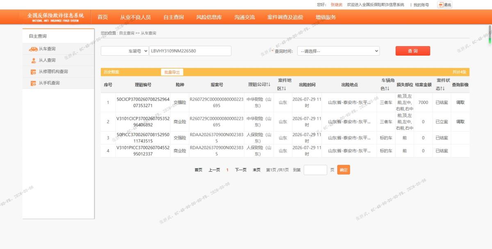Click the system logo 全国反保险欺诈信息系统
The image size is (492, 249).
tap(55, 17)
